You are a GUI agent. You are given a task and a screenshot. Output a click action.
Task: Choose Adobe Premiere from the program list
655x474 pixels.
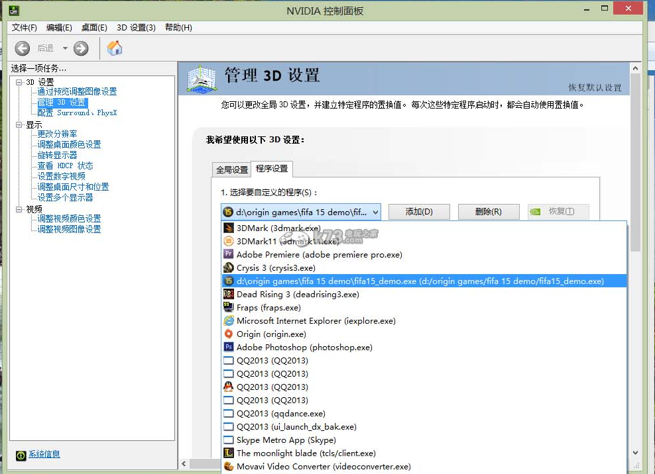click(x=319, y=255)
